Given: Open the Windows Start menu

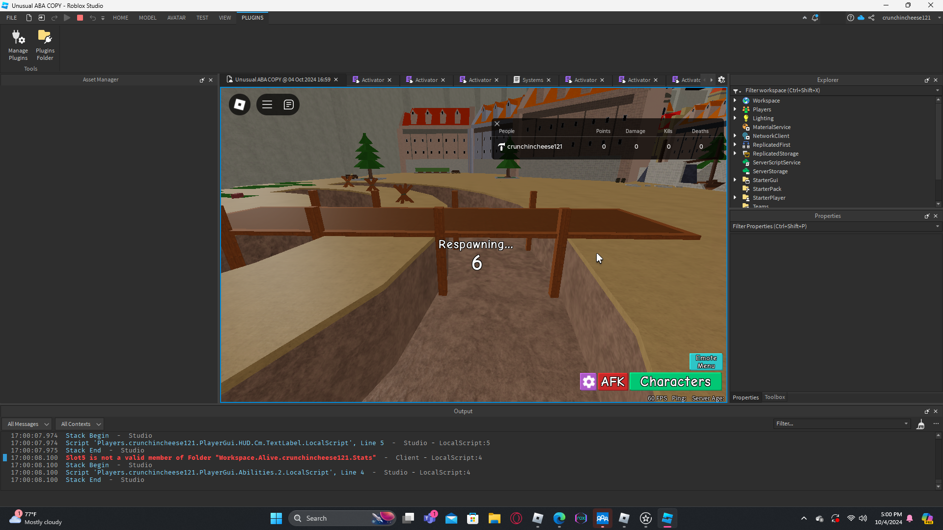Looking at the screenshot, I should pos(276,518).
